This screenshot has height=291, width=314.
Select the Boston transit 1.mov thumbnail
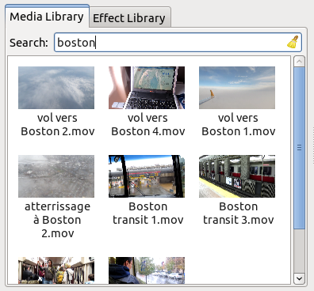pyautogui.click(x=147, y=176)
